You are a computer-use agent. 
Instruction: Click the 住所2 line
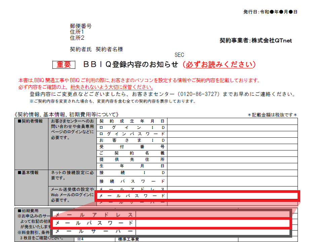pos(77,38)
